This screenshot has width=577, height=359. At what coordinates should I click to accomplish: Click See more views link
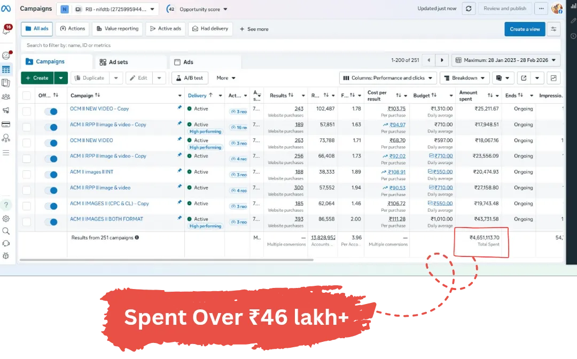coord(254,29)
